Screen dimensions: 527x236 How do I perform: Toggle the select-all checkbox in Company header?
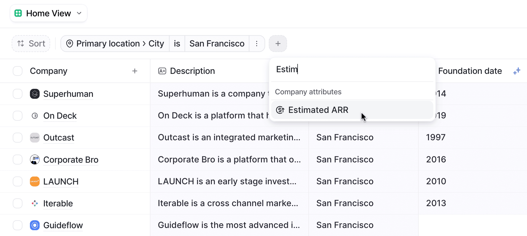pyautogui.click(x=18, y=71)
